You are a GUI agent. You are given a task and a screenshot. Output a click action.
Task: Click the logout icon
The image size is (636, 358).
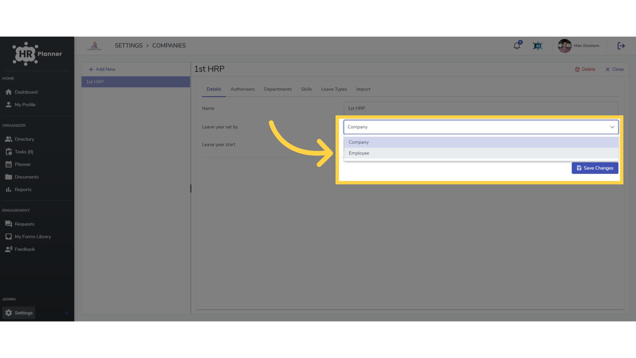coord(621,46)
